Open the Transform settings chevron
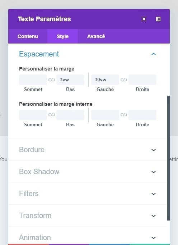The image size is (178, 245). (x=154, y=215)
